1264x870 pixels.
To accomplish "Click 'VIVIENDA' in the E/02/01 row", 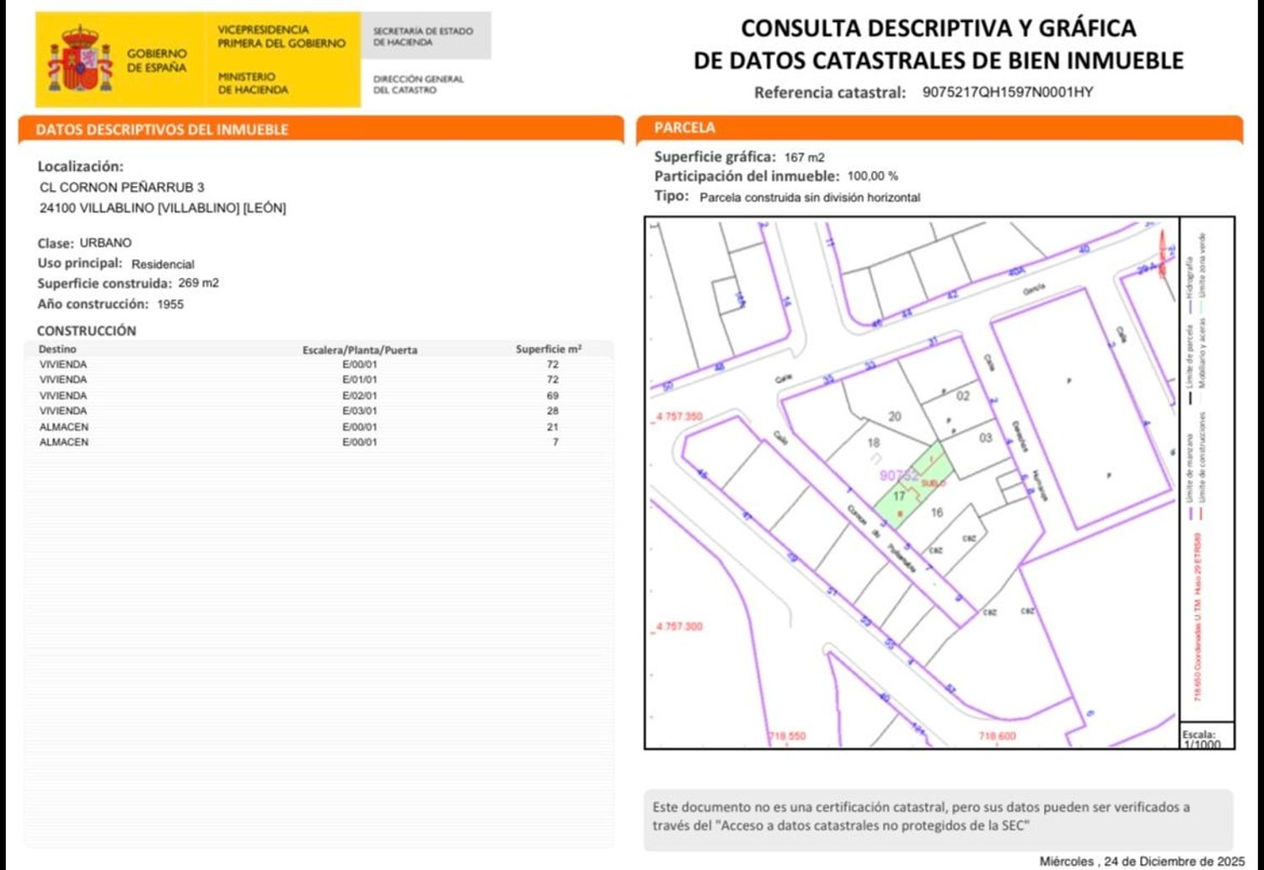I will [63, 396].
